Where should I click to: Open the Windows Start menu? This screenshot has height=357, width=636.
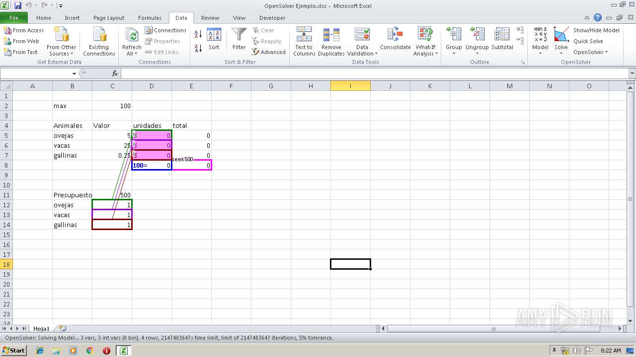pos(13,350)
